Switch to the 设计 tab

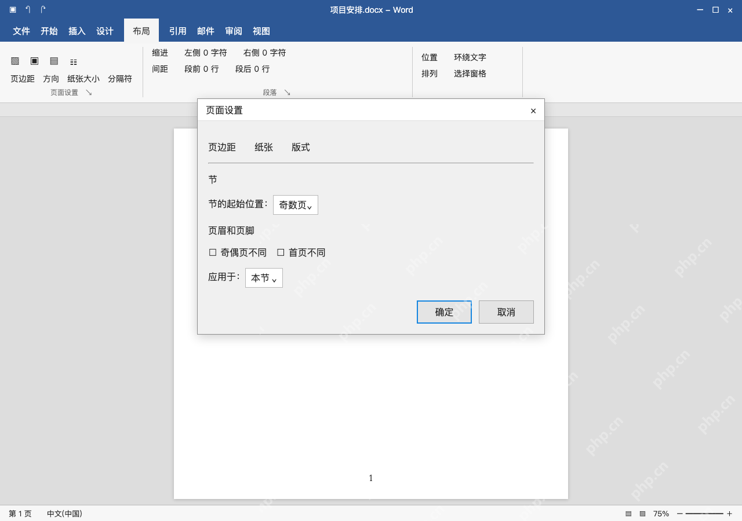pos(105,31)
